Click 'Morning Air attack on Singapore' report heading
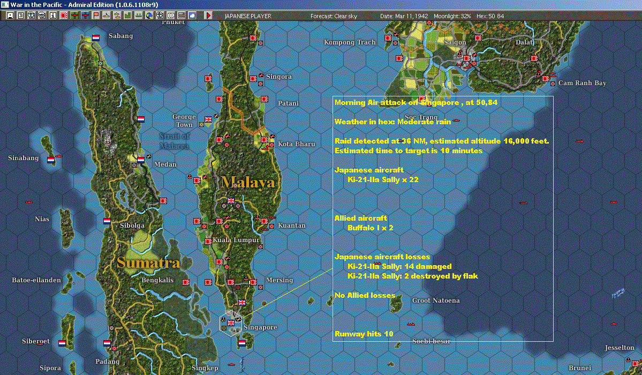 tap(416, 102)
